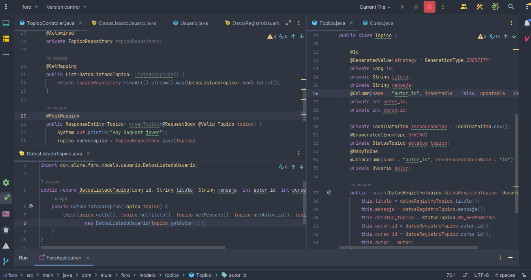Image resolution: width=531 pixels, height=280 pixels.
Task: Click the 4 spaces indent setting
Action: [x=505, y=275]
